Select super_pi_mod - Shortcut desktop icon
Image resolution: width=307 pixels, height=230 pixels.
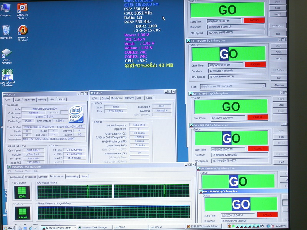tap(7, 78)
